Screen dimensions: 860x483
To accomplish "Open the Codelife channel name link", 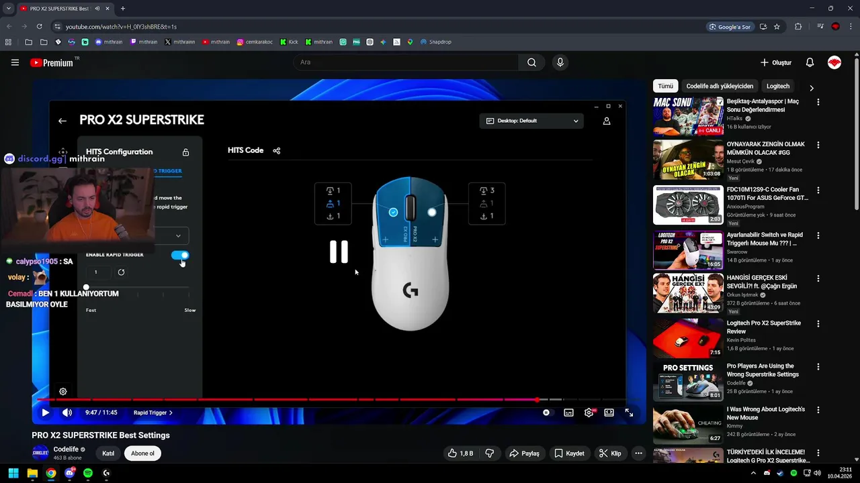I will [66, 449].
